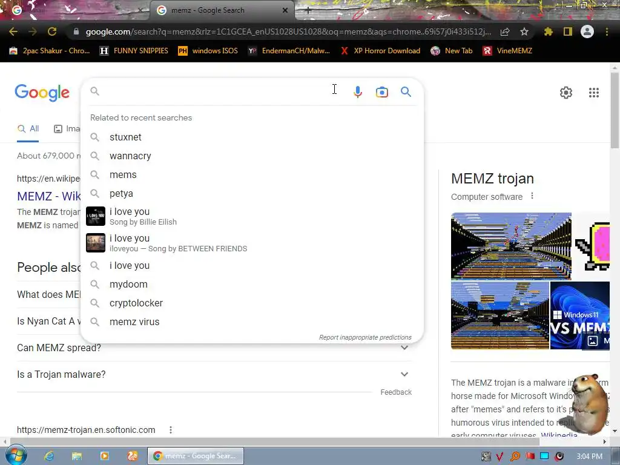Image resolution: width=620 pixels, height=465 pixels.
Task: Click the Feedback link
Action: point(396,392)
